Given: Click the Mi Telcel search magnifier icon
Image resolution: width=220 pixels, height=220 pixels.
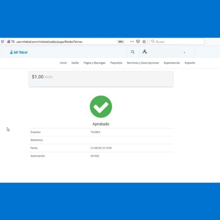Looking at the screenshot, I should tap(133, 52).
